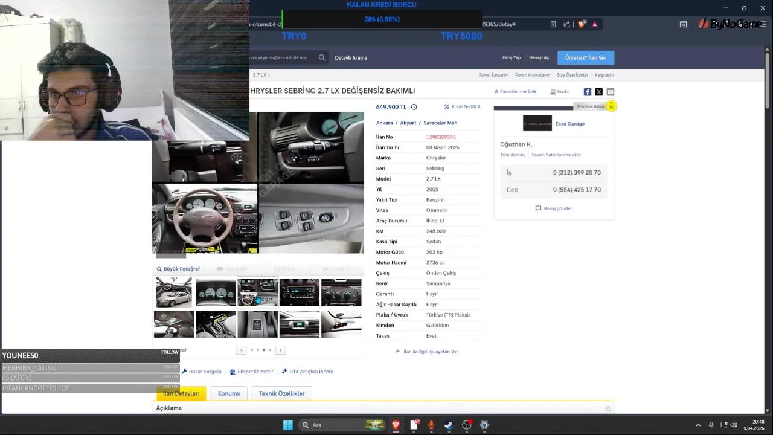The image size is (773, 435).
Task: Open Karşılaştır menu item
Action: 605,75
